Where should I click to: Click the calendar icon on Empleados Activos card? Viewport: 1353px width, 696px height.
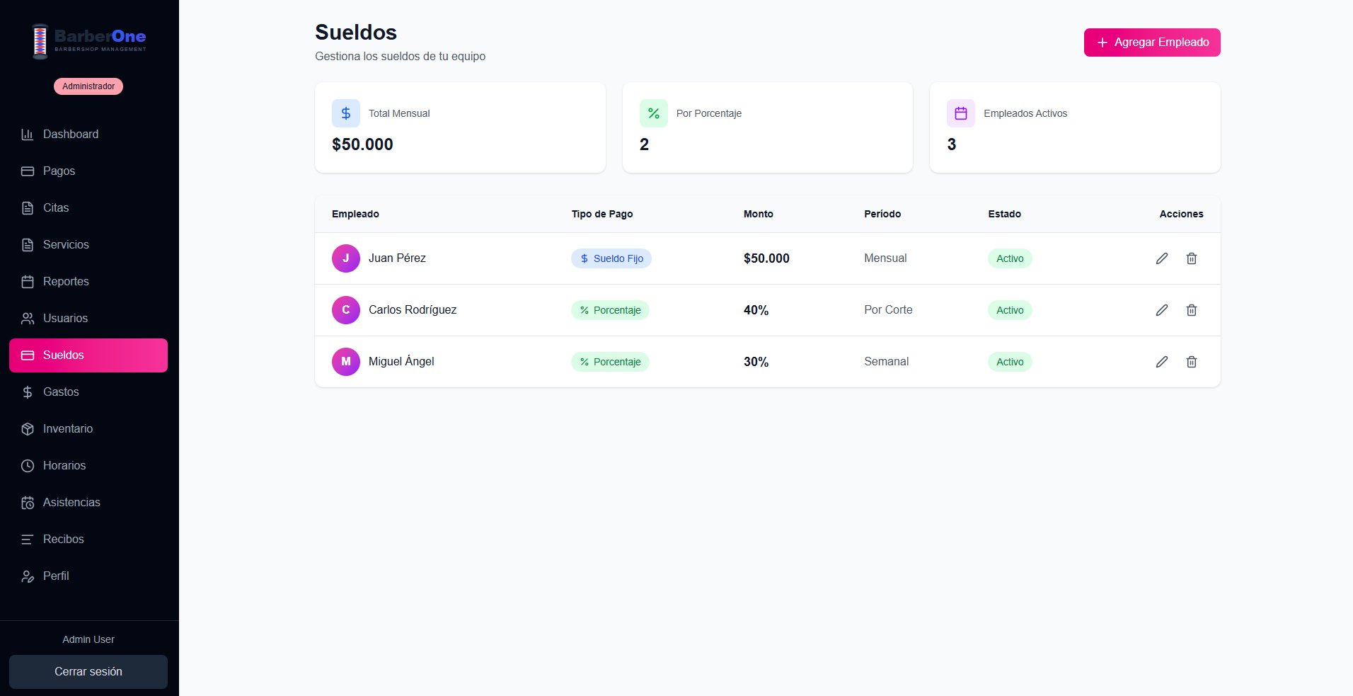click(960, 113)
